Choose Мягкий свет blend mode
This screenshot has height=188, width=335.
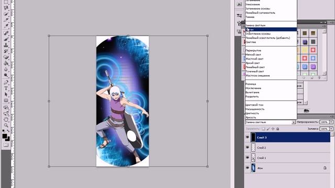click(271, 54)
